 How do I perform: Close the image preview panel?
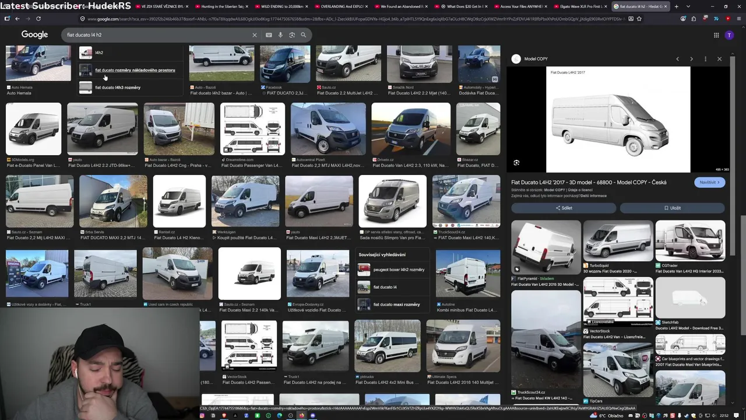pos(719,59)
